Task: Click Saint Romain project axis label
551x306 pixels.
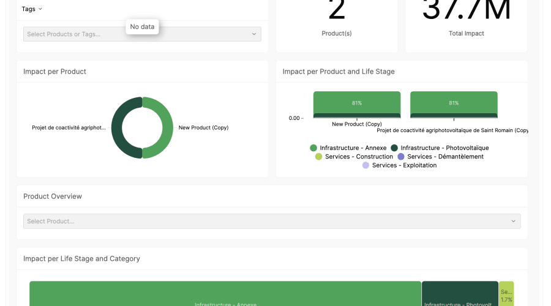Action: (x=452, y=130)
